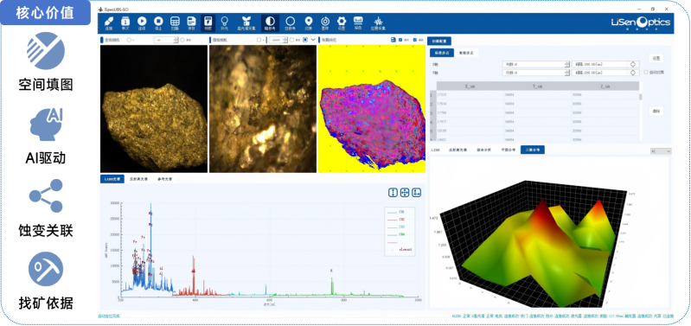691x326 pixels.
Task: Select row 3 in coordinates table
Action: [x=534, y=112]
